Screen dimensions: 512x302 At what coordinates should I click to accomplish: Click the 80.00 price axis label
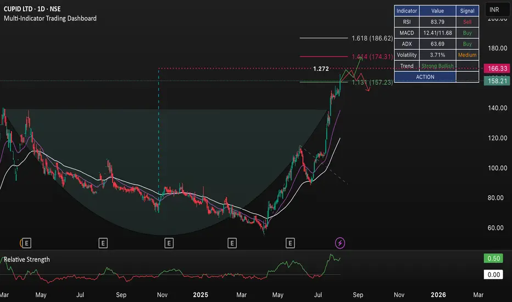pos(496,198)
